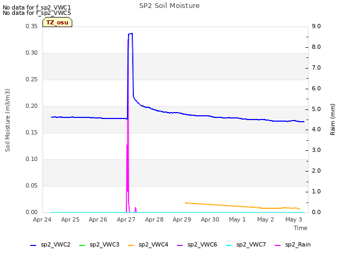Image resolution: width=340 pixels, height=255 pixels.
Task: Click the Apr 27 date tick label
Action: click(126, 219)
